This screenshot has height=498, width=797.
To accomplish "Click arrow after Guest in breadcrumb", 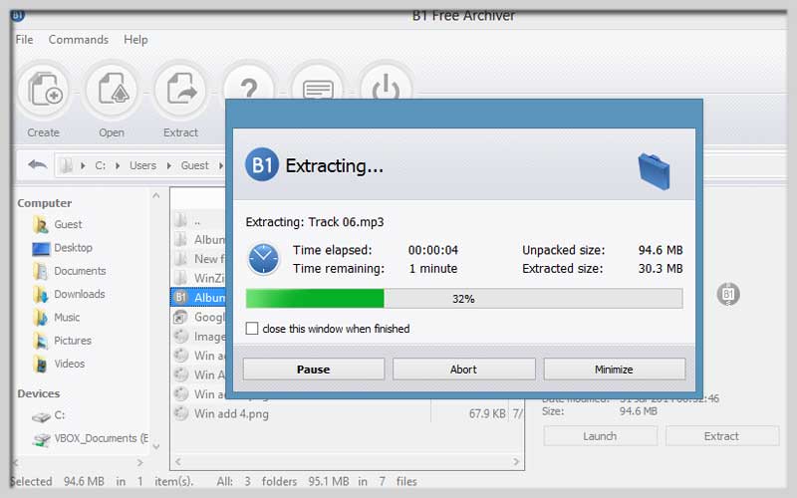I will point(221,165).
